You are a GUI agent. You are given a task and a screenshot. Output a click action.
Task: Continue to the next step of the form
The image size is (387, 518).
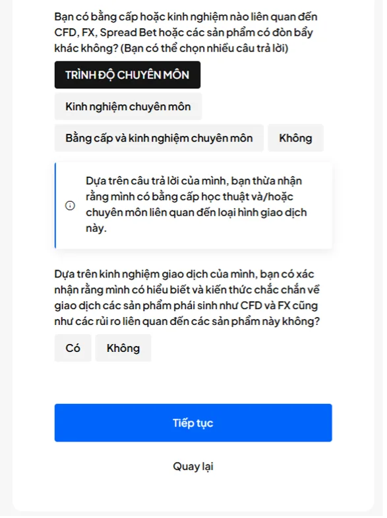point(193,423)
